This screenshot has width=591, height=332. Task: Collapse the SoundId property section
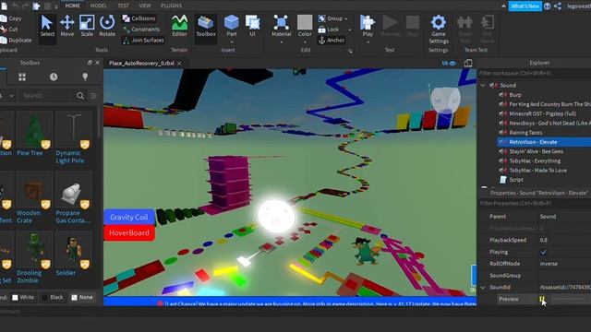click(x=483, y=287)
